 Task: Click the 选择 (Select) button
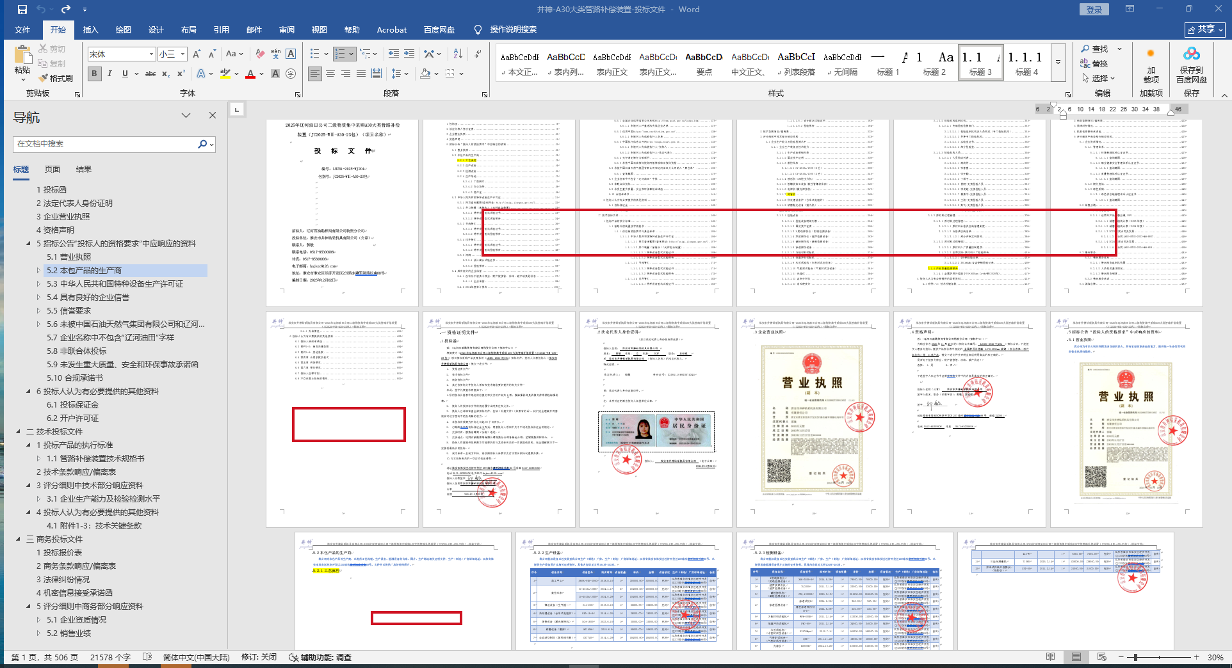coord(1098,78)
